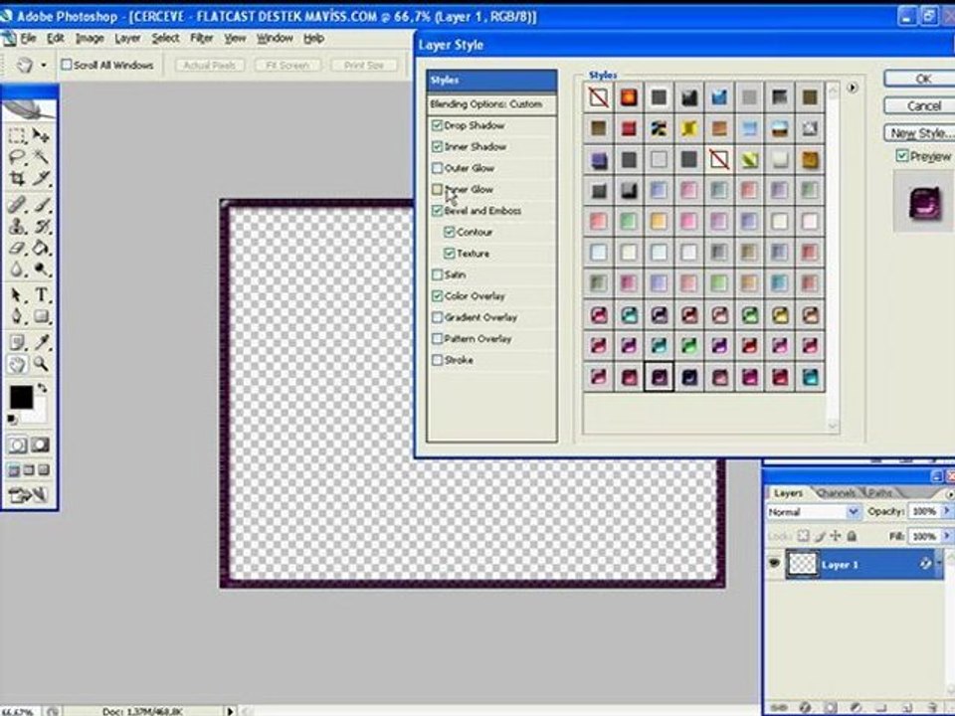Select the Path Selection tool
The height and width of the screenshot is (716, 955).
click(x=17, y=295)
